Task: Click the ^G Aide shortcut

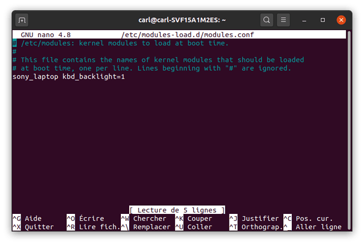Action: click(x=27, y=219)
